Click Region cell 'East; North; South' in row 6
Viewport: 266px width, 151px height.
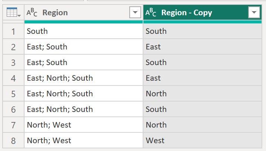[84, 109]
